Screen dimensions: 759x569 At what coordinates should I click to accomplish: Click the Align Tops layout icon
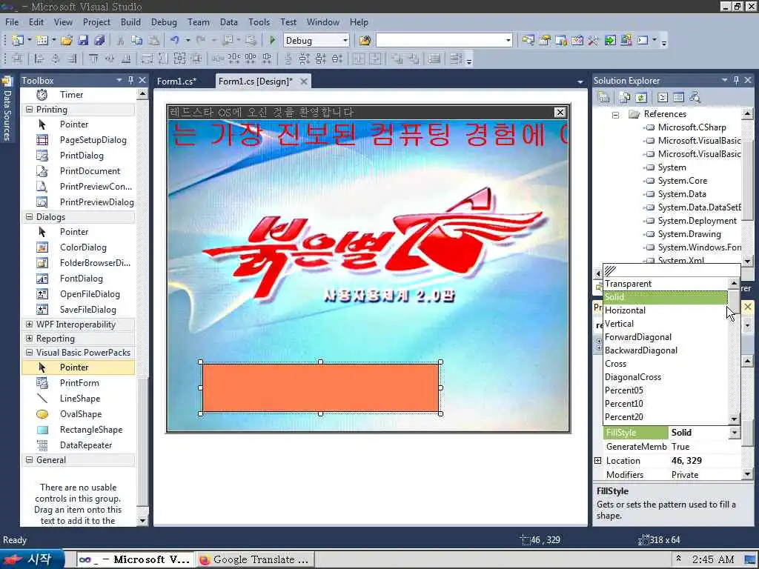click(x=93, y=59)
